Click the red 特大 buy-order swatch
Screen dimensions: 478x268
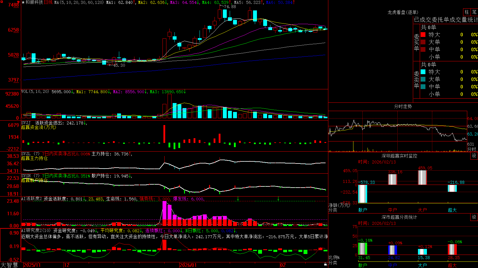coord(423,35)
